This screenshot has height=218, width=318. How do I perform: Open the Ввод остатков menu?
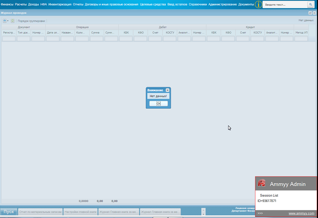[x=177, y=4]
